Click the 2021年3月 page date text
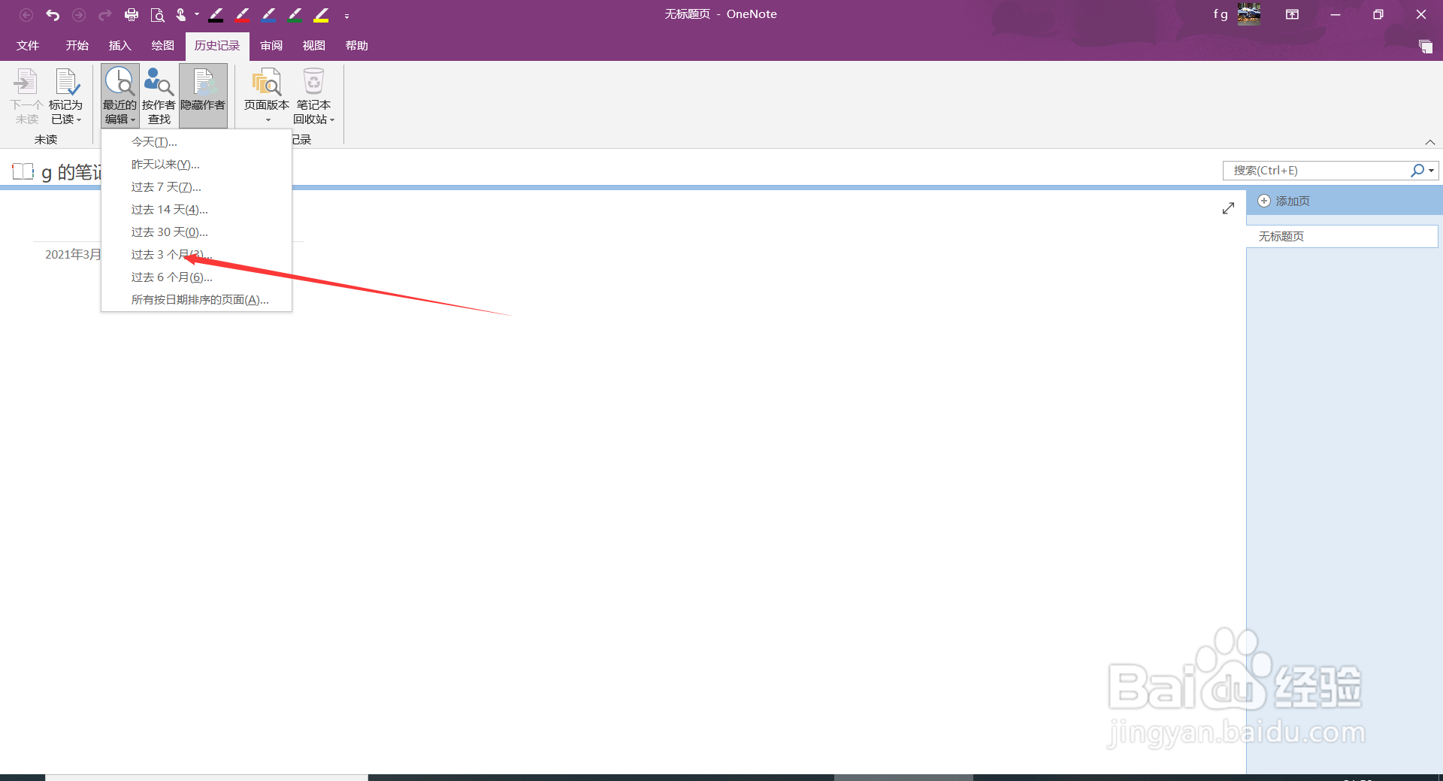 pos(73,255)
